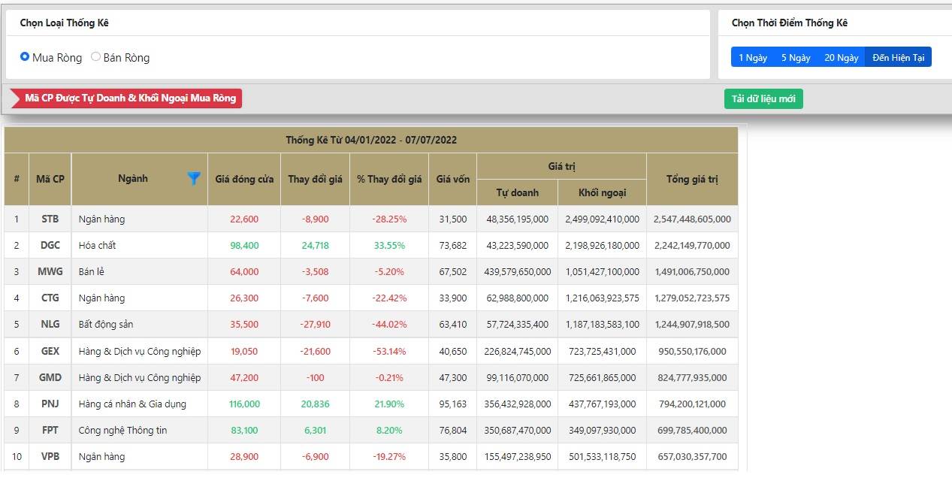The height and width of the screenshot is (487, 952).
Task: Click the closing price 116,000
Action: (x=244, y=404)
